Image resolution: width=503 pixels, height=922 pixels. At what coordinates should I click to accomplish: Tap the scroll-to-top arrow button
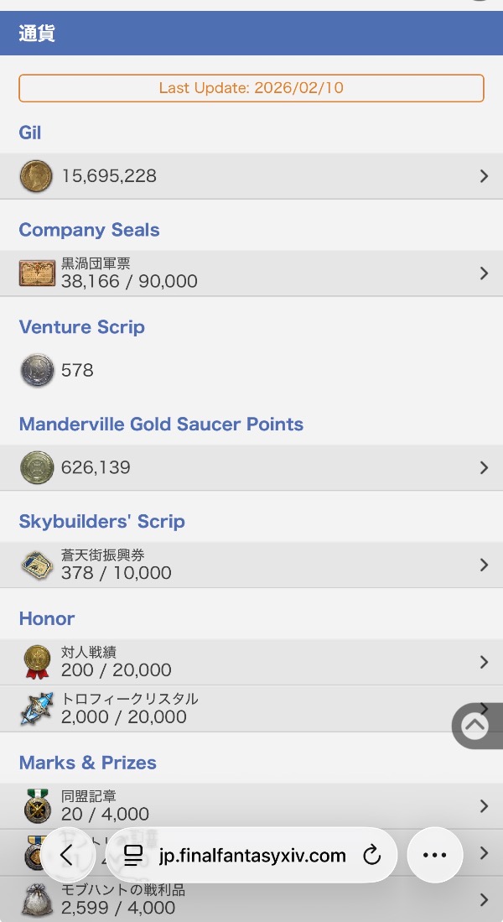475,726
